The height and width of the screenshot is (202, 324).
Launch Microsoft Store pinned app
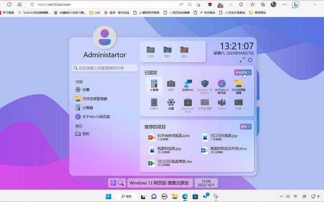point(188,105)
